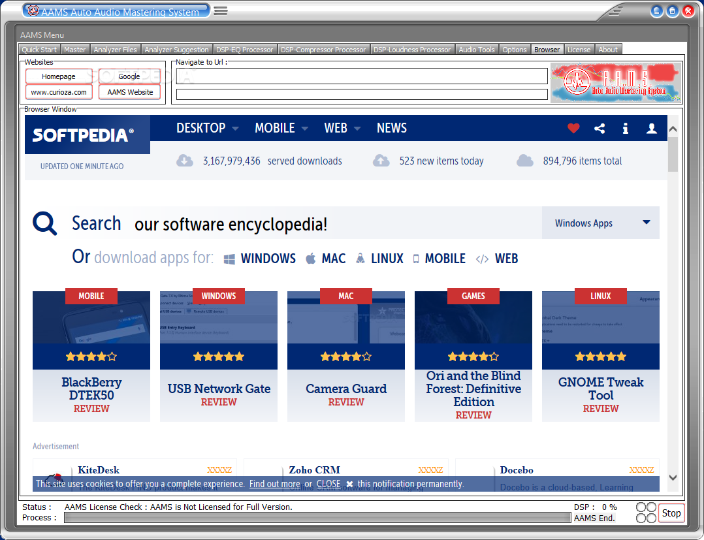
Task: Select the DSP-Loudness Processor tab
Action: click(412, 50)
